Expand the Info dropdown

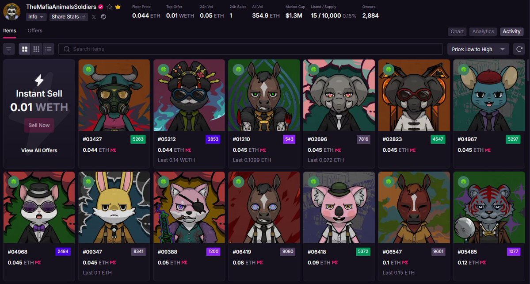point(36,17)
